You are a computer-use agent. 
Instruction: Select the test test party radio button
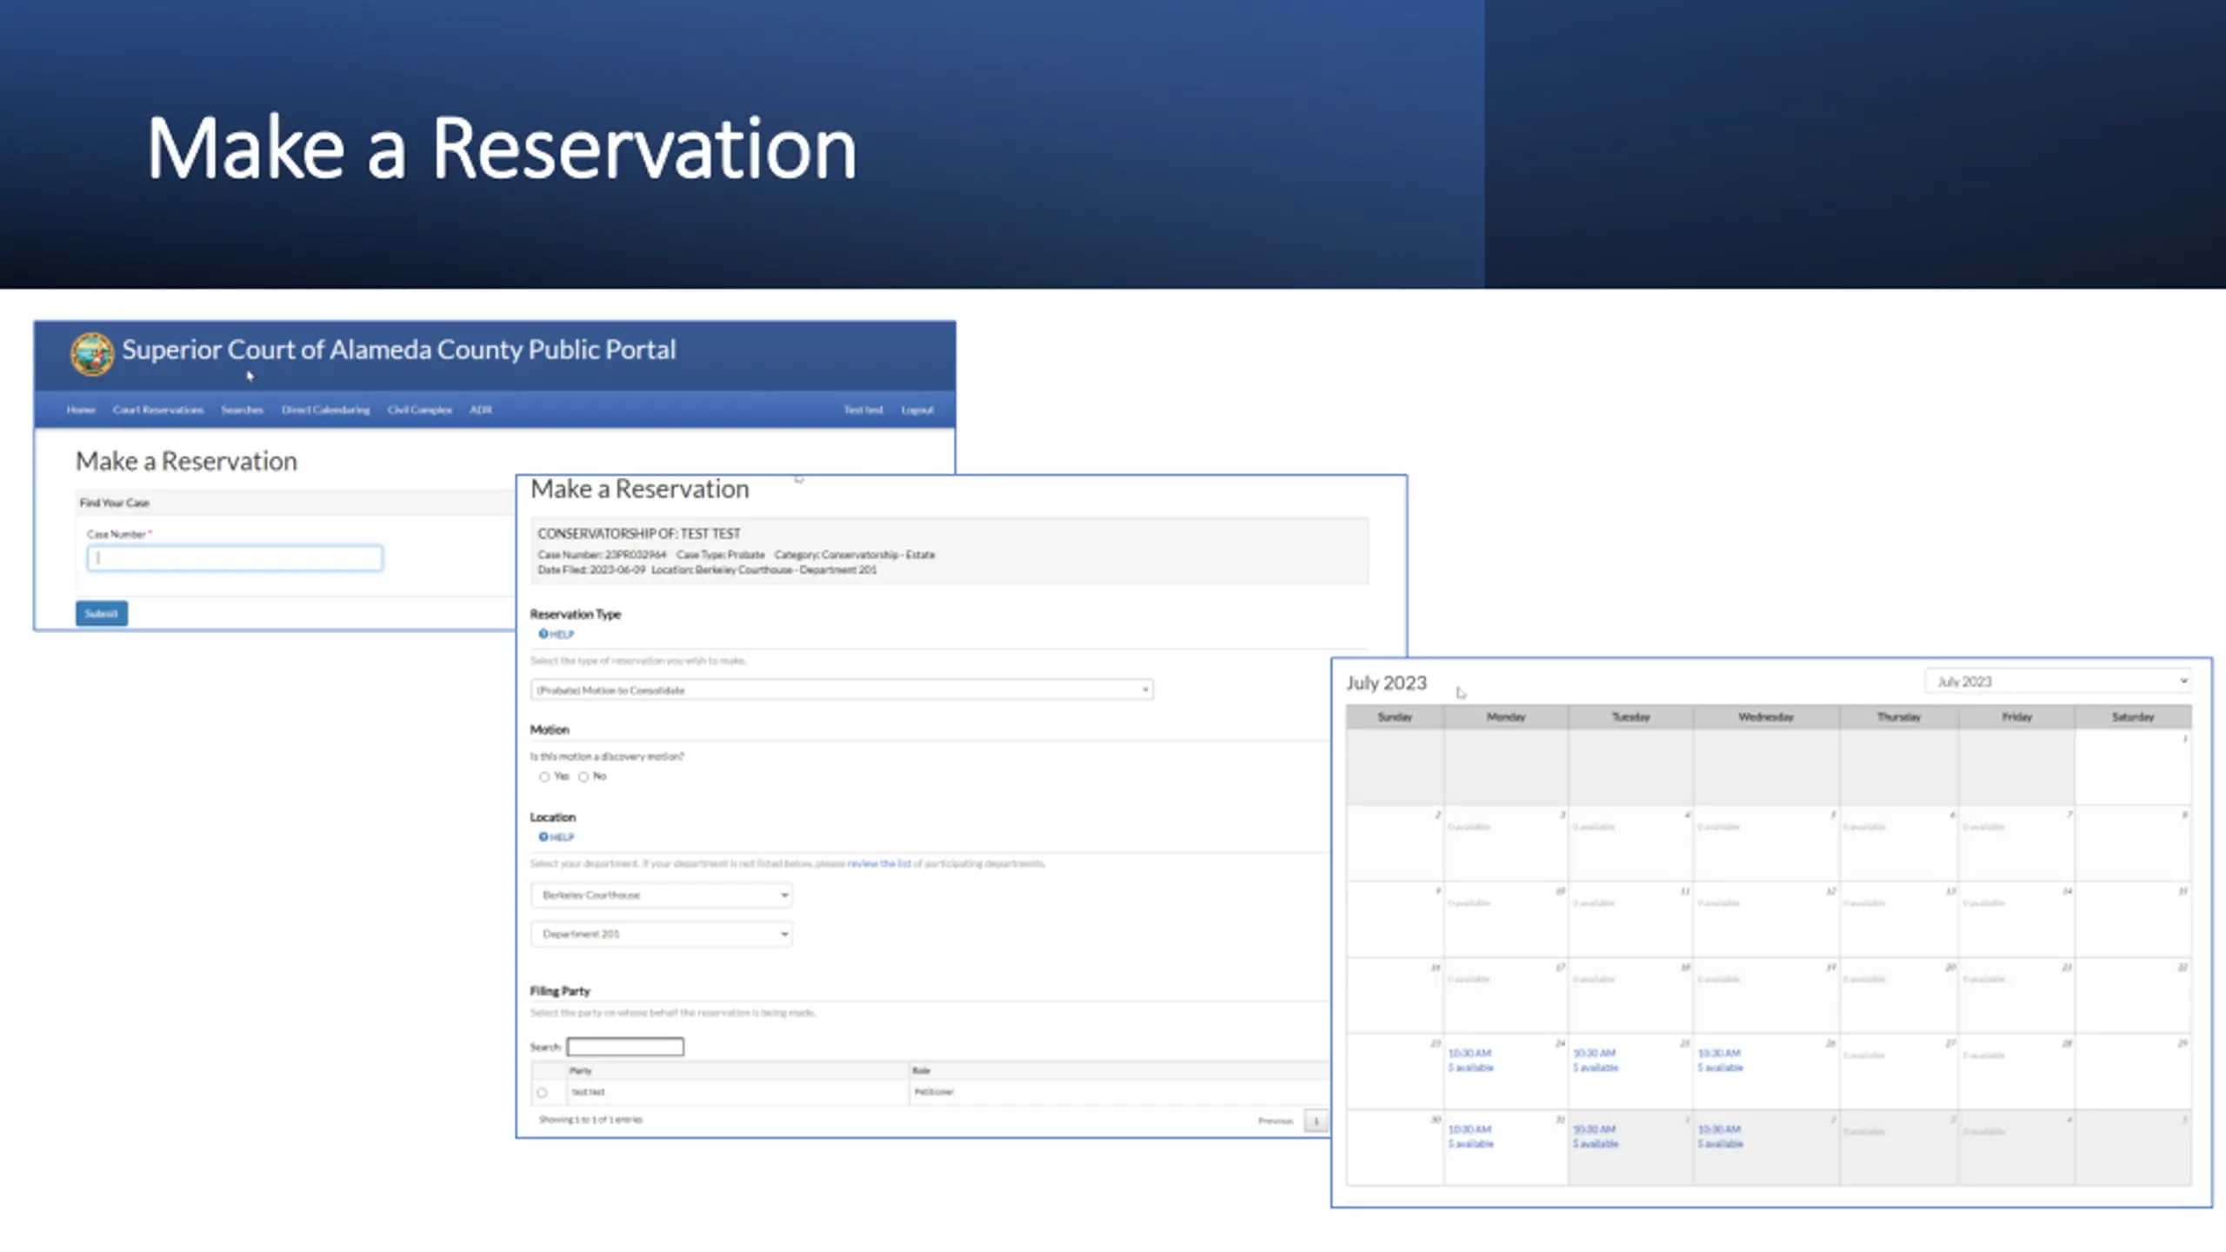click(x=543, y=1093)
